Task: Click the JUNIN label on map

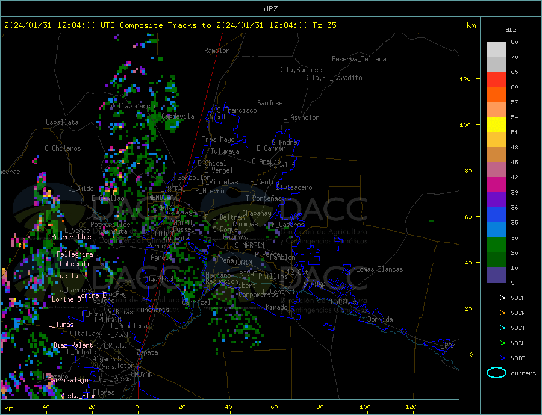Action: (243, 263)
